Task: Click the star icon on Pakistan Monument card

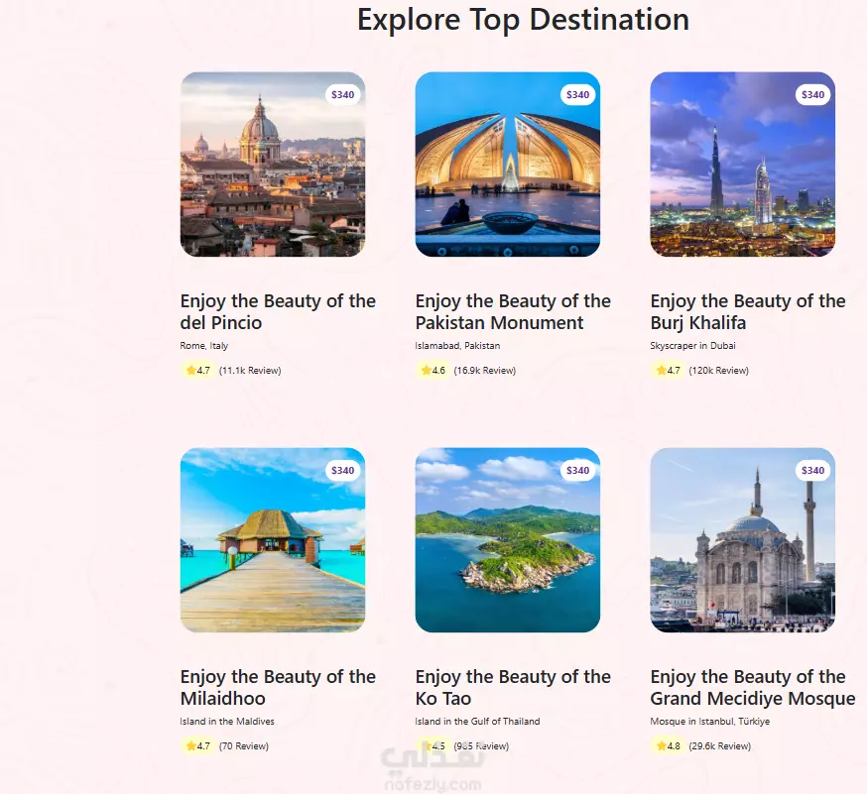Action: 427,371
